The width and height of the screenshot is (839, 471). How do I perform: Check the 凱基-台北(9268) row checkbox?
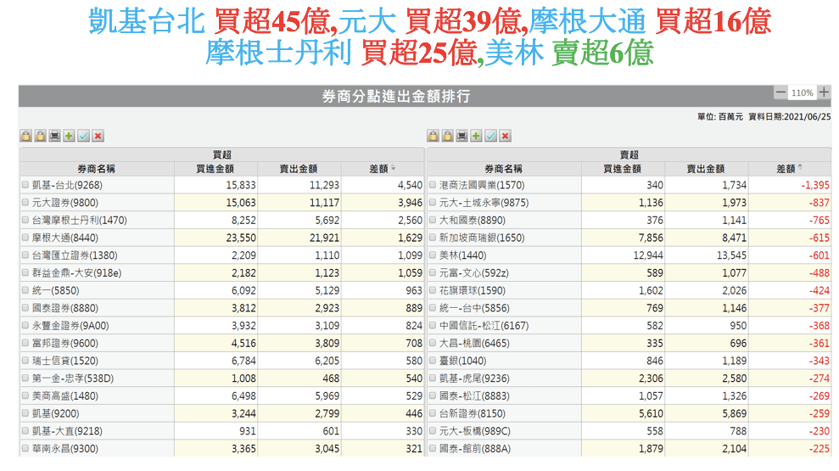25,185
